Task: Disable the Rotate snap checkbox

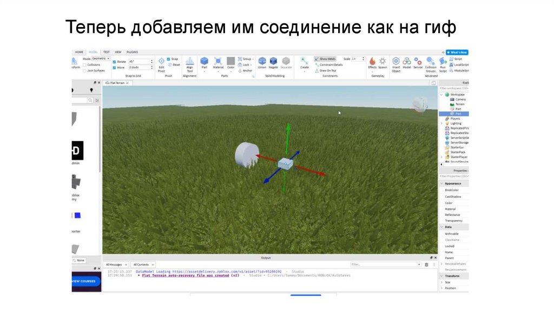Action: (114, 62)
